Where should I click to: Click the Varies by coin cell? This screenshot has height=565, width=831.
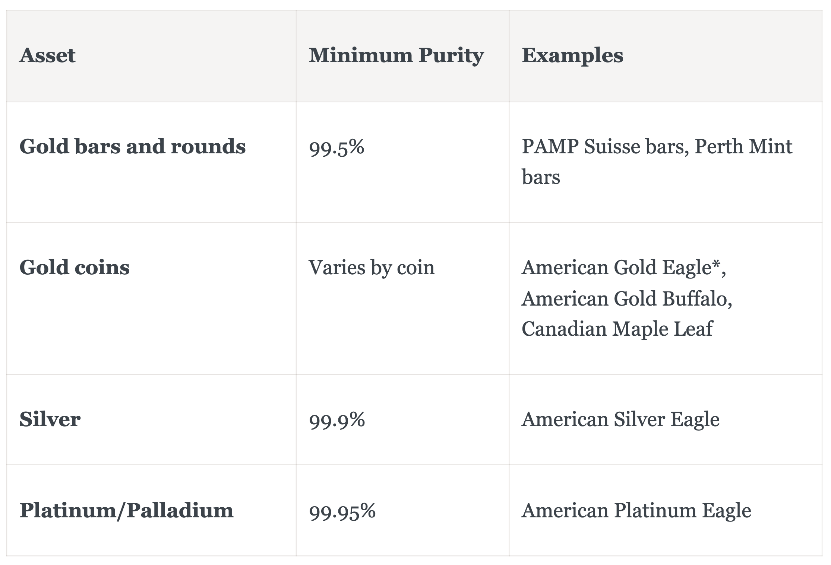pyautogui.click(x=372, y=268)
